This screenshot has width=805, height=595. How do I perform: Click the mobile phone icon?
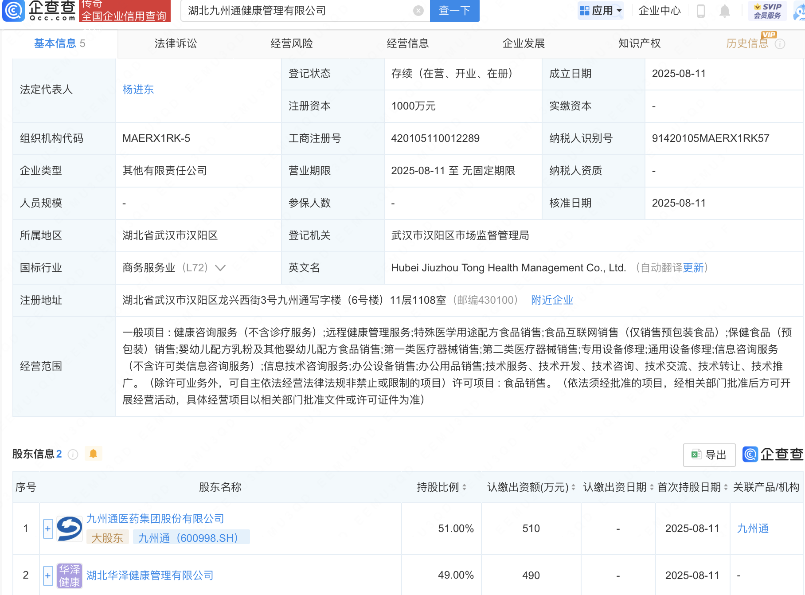point(701,11)
